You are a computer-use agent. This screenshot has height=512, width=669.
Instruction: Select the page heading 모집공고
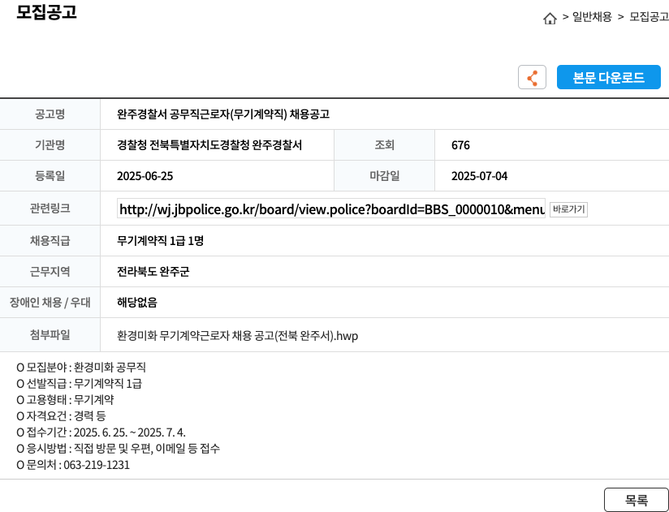click(x=46, y=12)
